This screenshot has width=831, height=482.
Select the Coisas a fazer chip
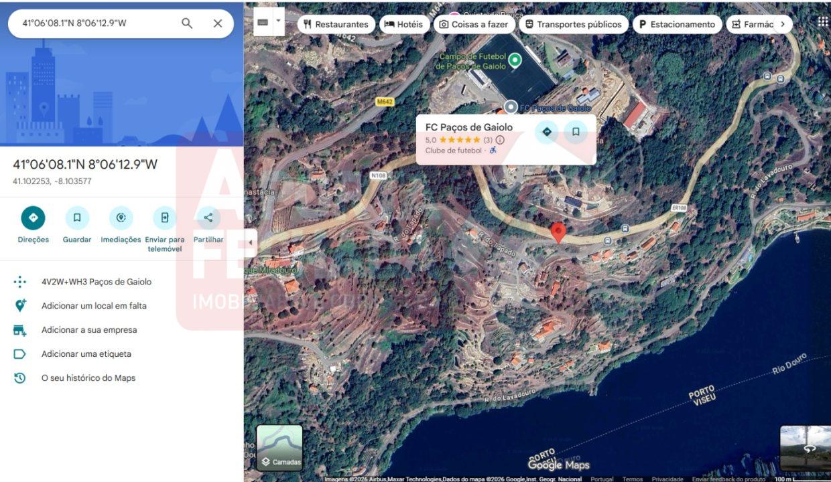(x=474, y=24)
